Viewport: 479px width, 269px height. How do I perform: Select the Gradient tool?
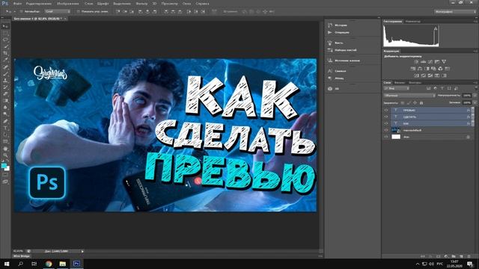(x=5, y=100)
